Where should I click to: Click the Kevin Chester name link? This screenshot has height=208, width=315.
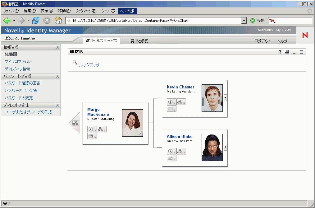coord(180,87)
